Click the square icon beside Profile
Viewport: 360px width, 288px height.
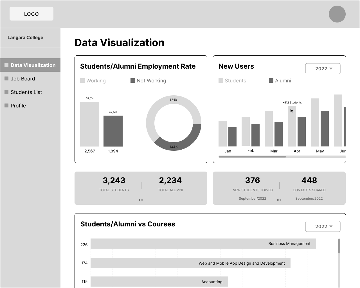tap(6, 105)
